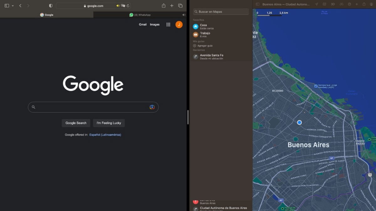The width and height of the screenshot is (376, 211).
Task: Click the round dash icon in Maps toolbar
Action: tap(349, 4)
